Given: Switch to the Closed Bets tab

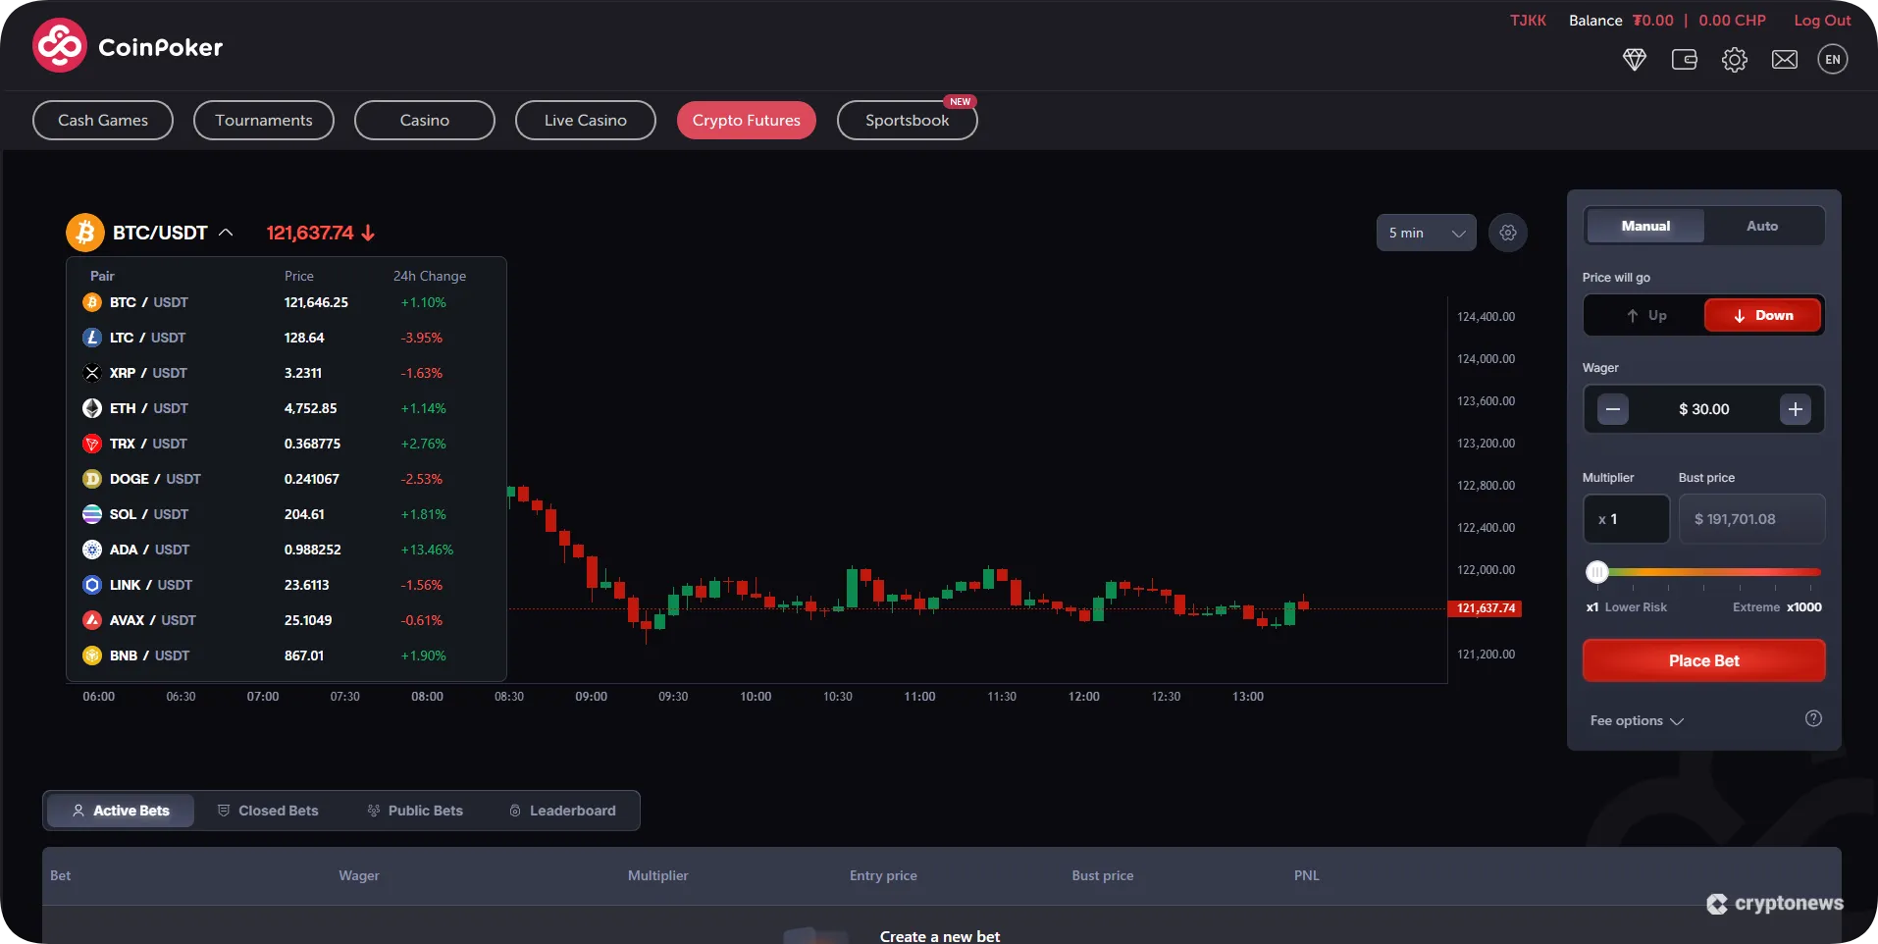Looking at the screenshot, I should pyautogui.click(x=269, y=810).
